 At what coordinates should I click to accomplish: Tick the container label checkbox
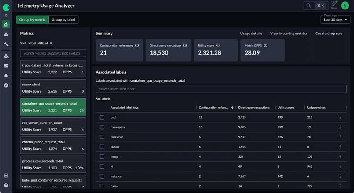click(102, 137)
